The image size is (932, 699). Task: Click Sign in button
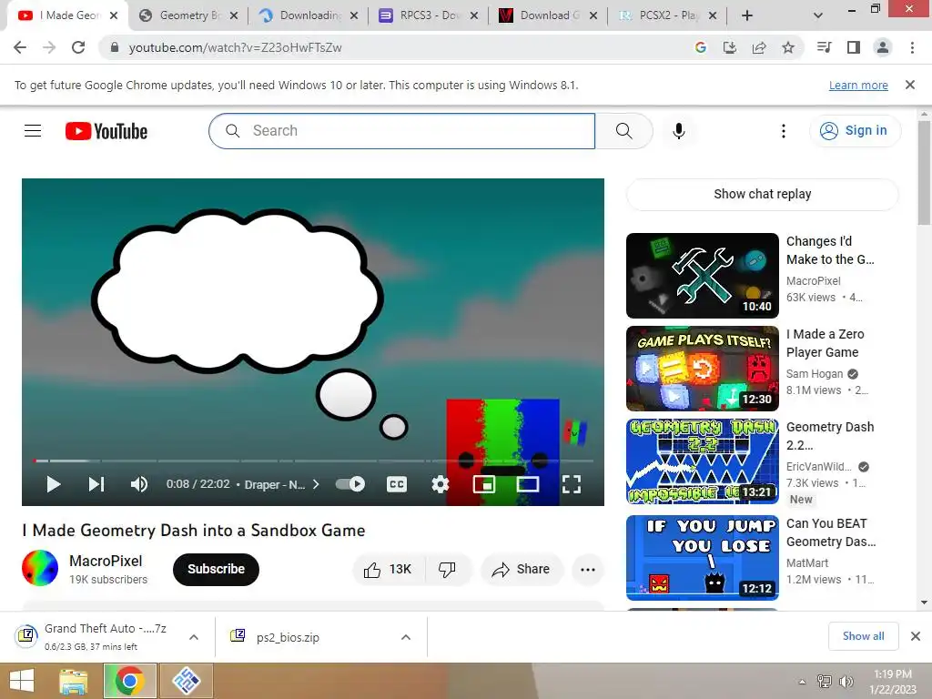(x=855, y=131)
